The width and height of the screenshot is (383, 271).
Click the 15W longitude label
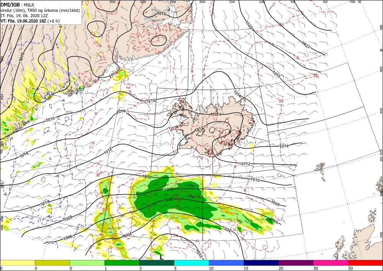[x=232, y=2]
